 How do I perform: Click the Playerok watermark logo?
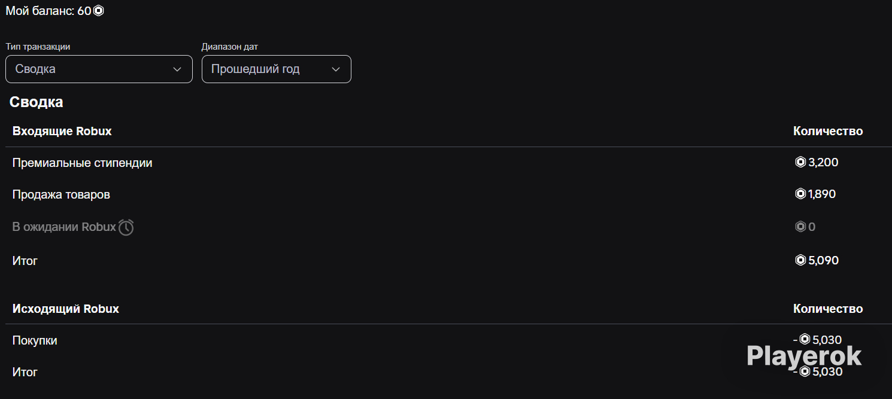804,356
